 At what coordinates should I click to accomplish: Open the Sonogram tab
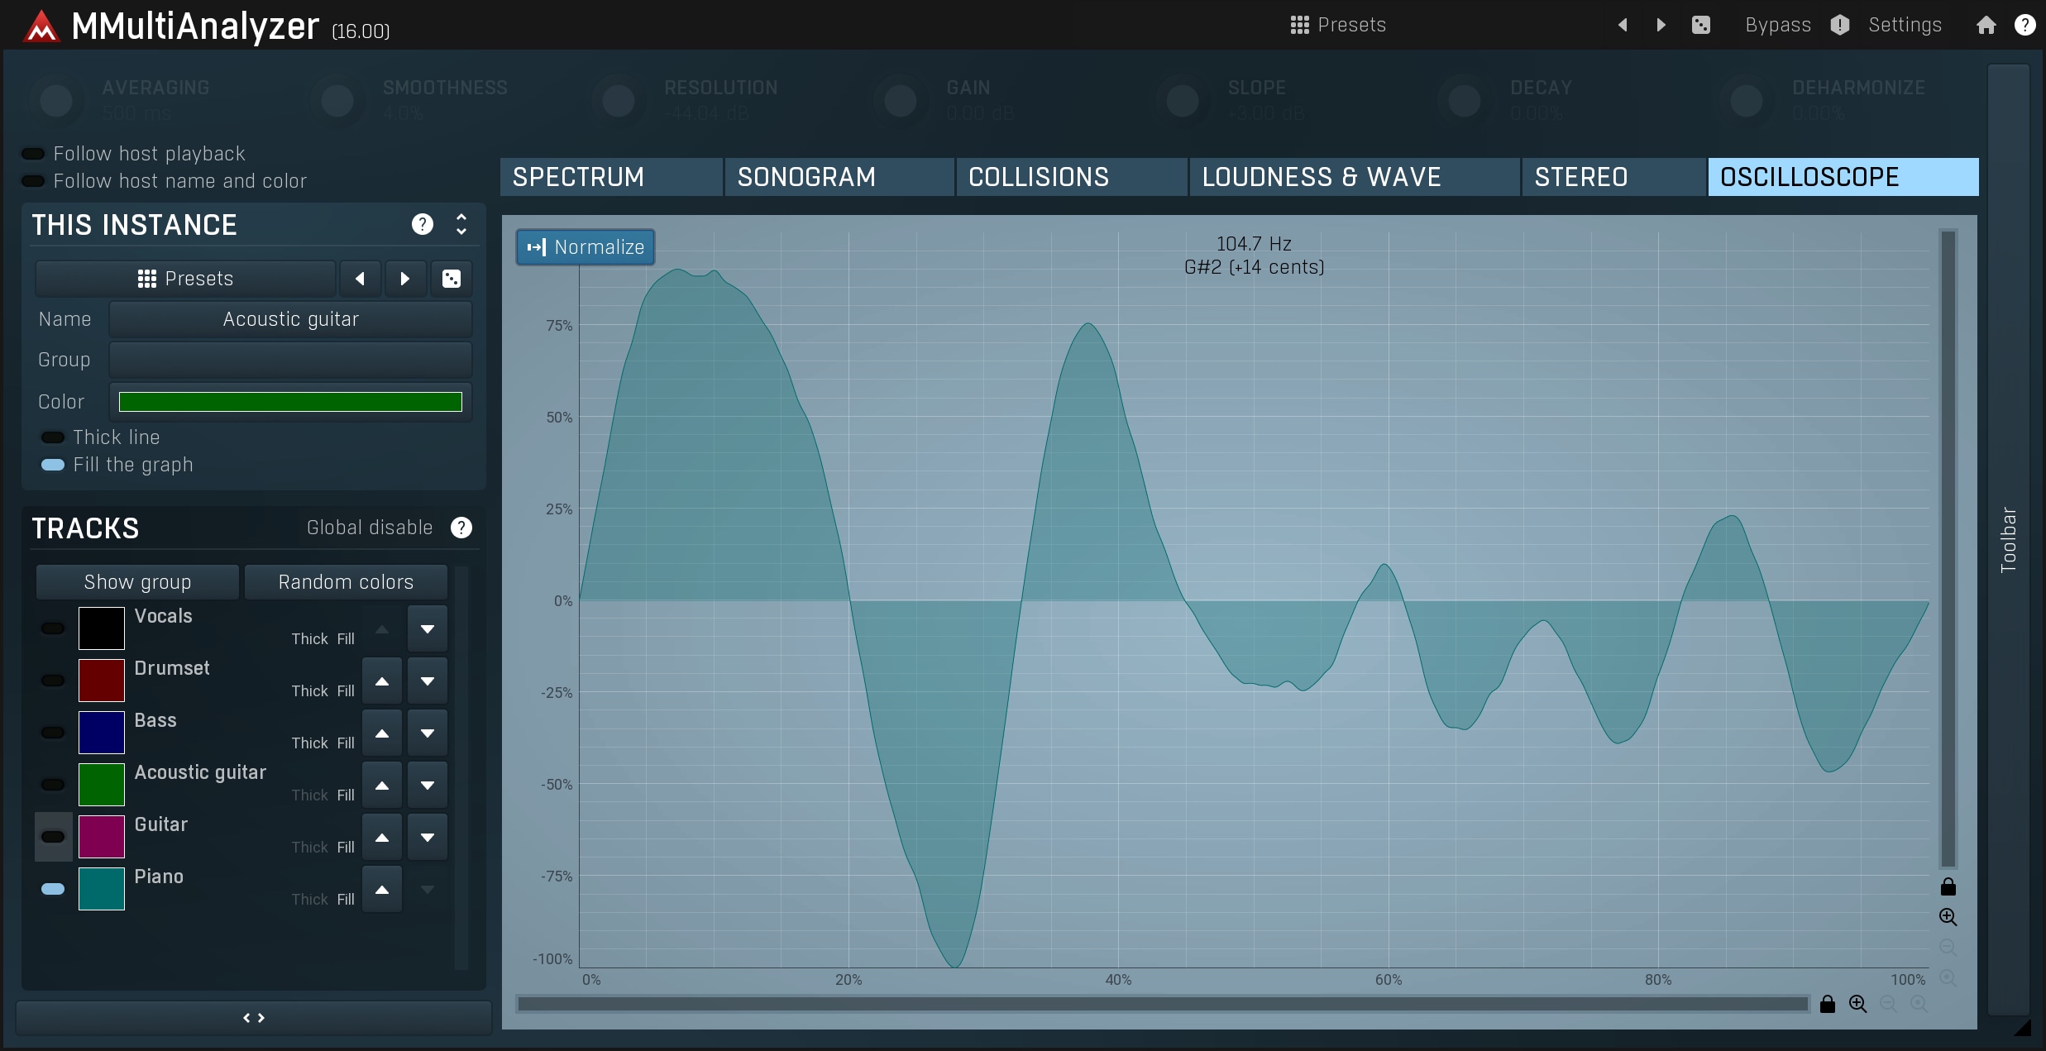click(x=839, y=177)
